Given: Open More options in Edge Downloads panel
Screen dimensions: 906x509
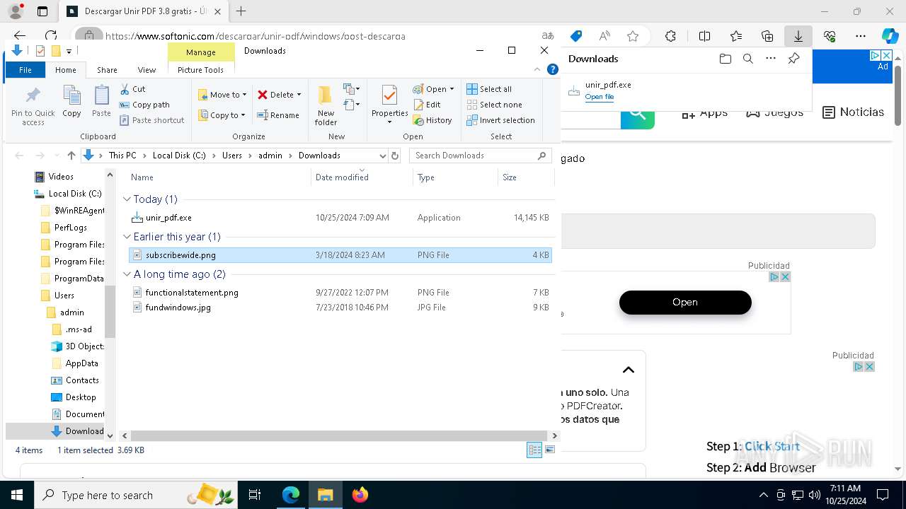Looking at the screenshot, I should pos(771,59).
